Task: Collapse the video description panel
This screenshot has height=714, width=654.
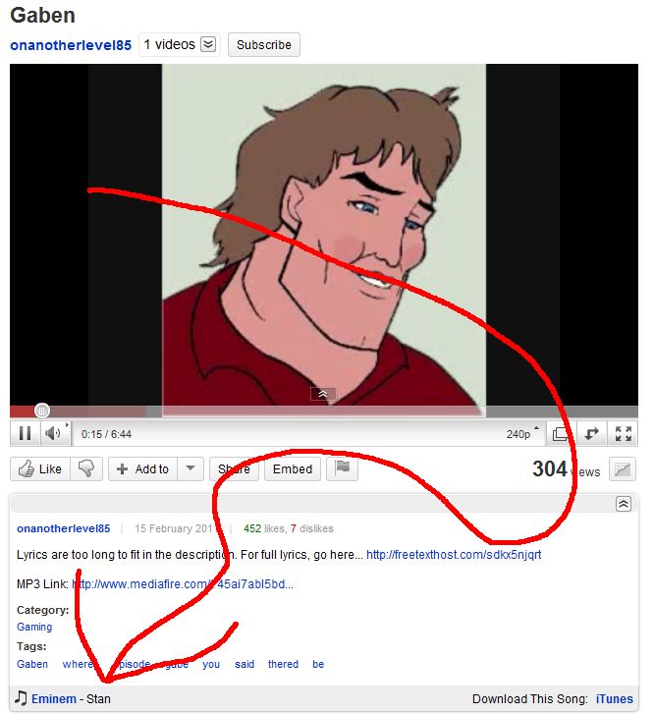Action: pyautogui.click(x=624, y=504)
